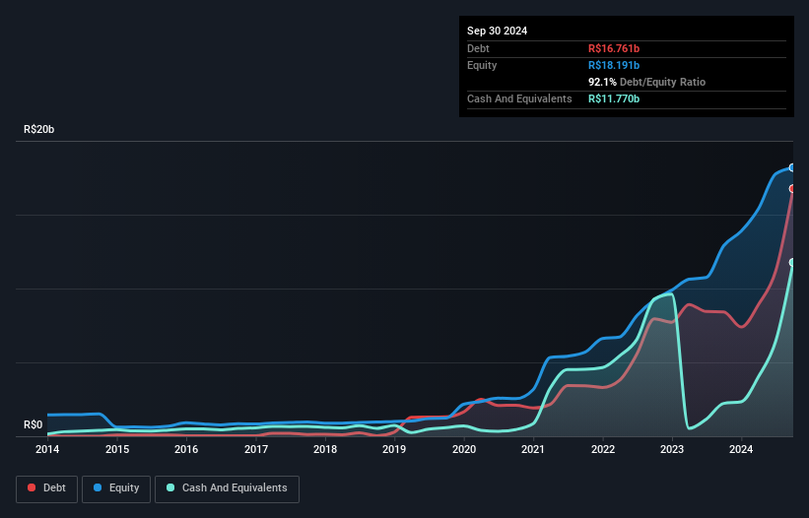Click the 2024 x-axis label

pos(741,449)
